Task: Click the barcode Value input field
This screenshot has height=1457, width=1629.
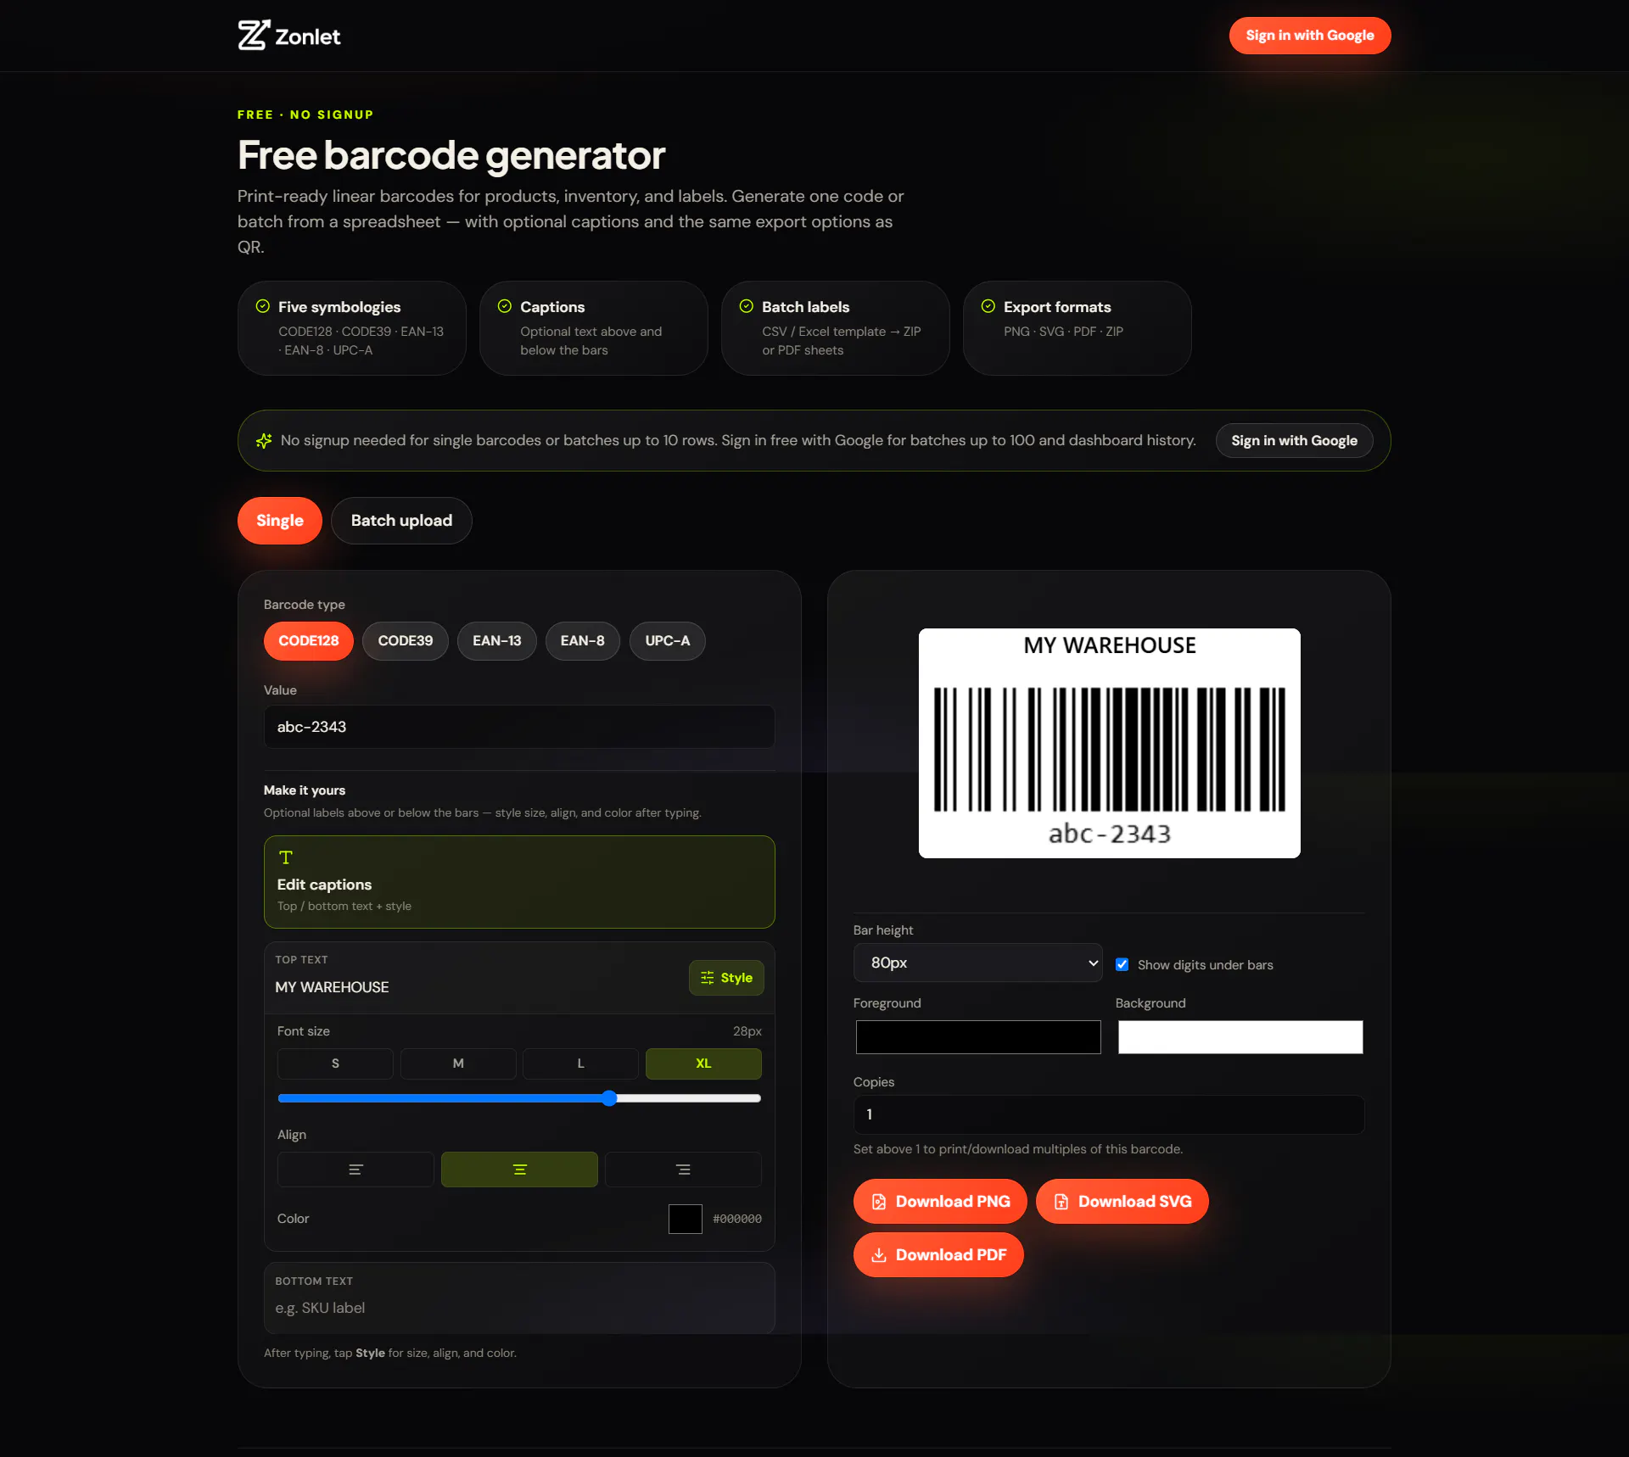Action: (x=519, y=727)
